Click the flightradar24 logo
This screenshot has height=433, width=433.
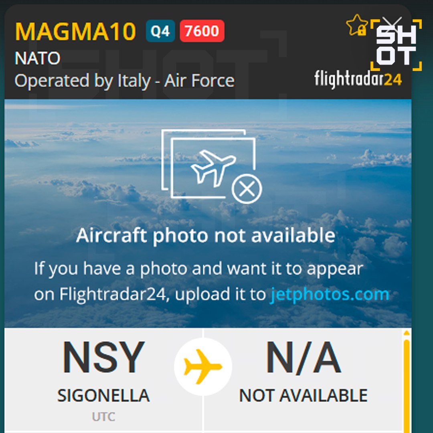(x=358, y=79)
